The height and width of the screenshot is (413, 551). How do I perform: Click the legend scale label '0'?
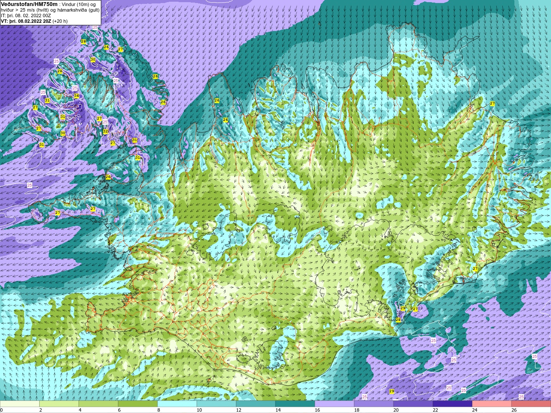[1, 410]
